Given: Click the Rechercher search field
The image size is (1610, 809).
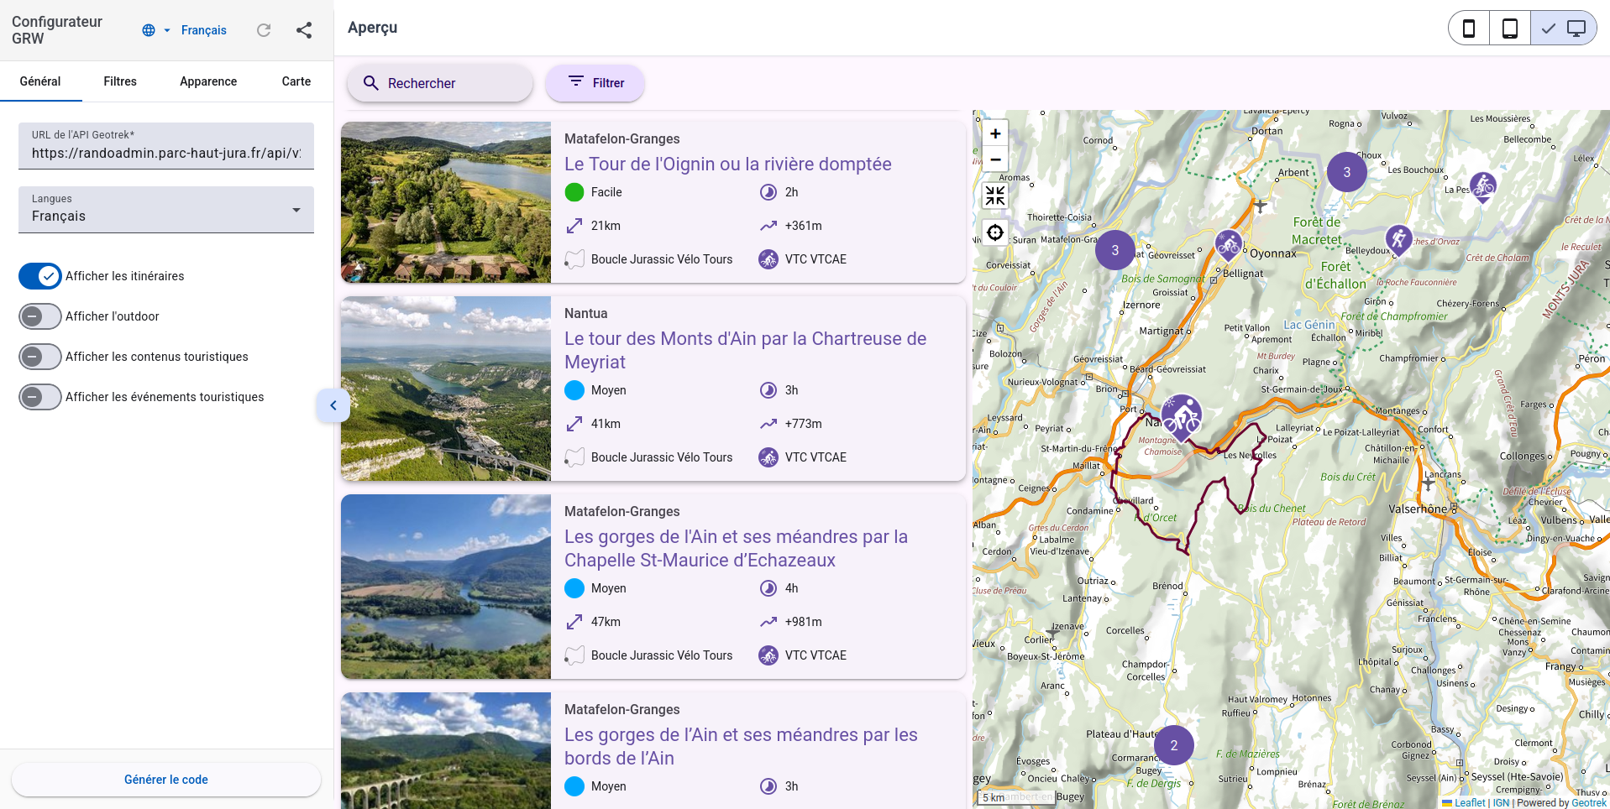Looking at the screenshot, I should point(440,83).
